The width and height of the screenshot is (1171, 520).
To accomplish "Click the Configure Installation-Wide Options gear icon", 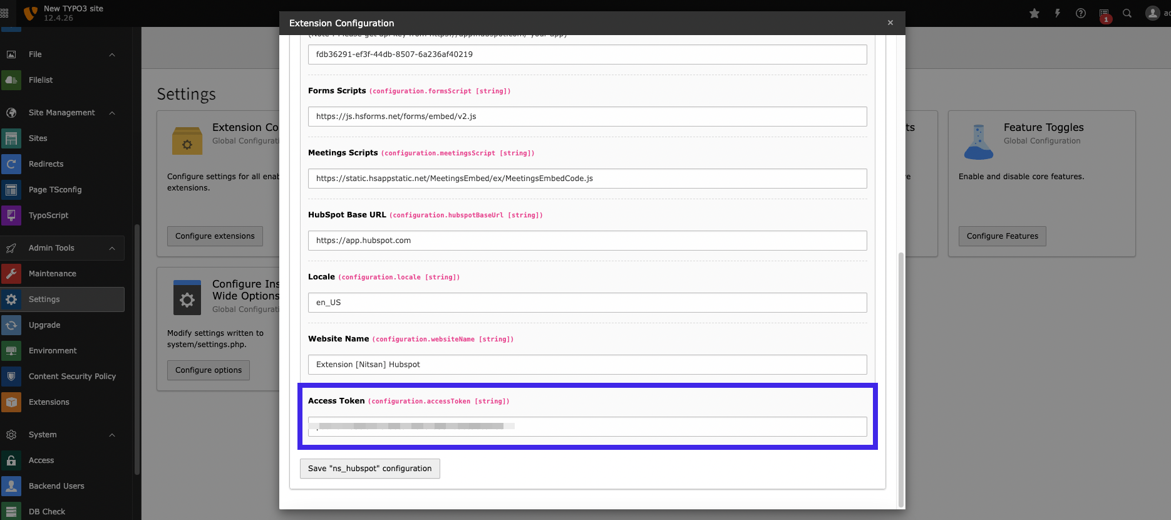I will coord(187,298).
